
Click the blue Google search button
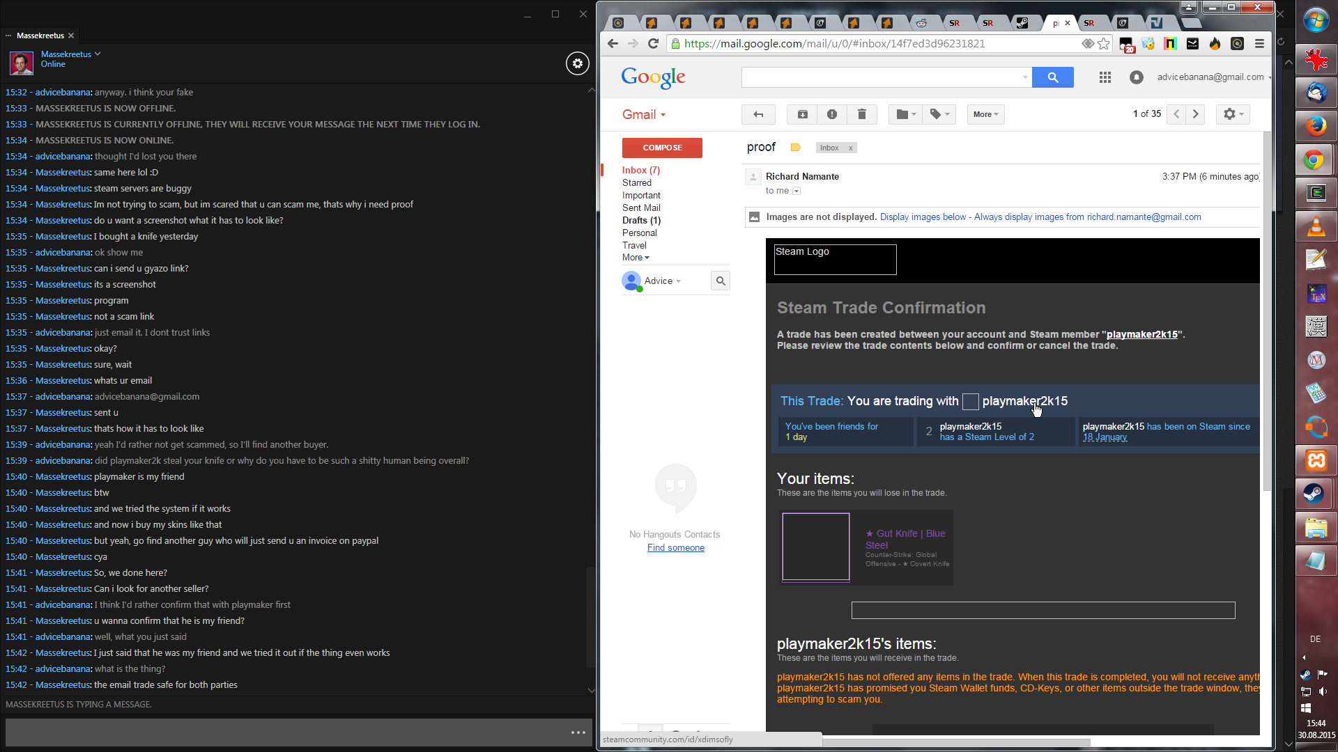1052,77
